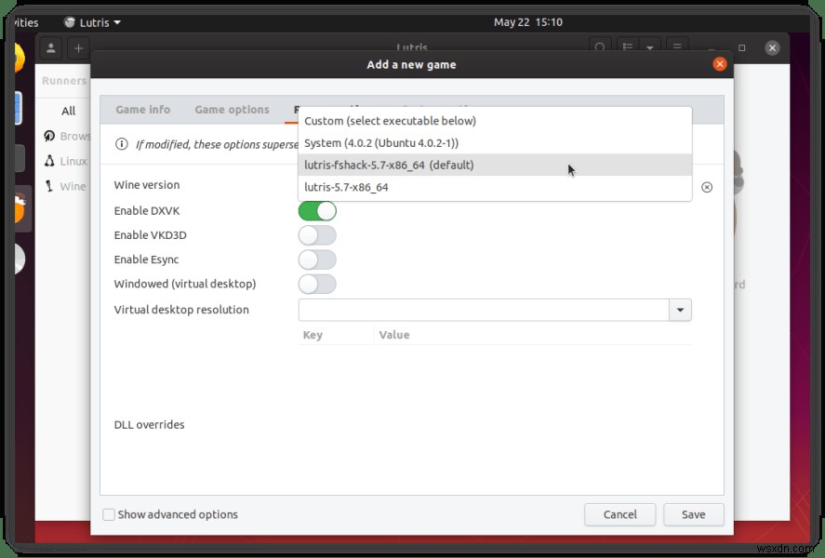Screen dimensions: 825x558
Task: Turn on Windowed virtual desktop mode
Action: point(317,284)
